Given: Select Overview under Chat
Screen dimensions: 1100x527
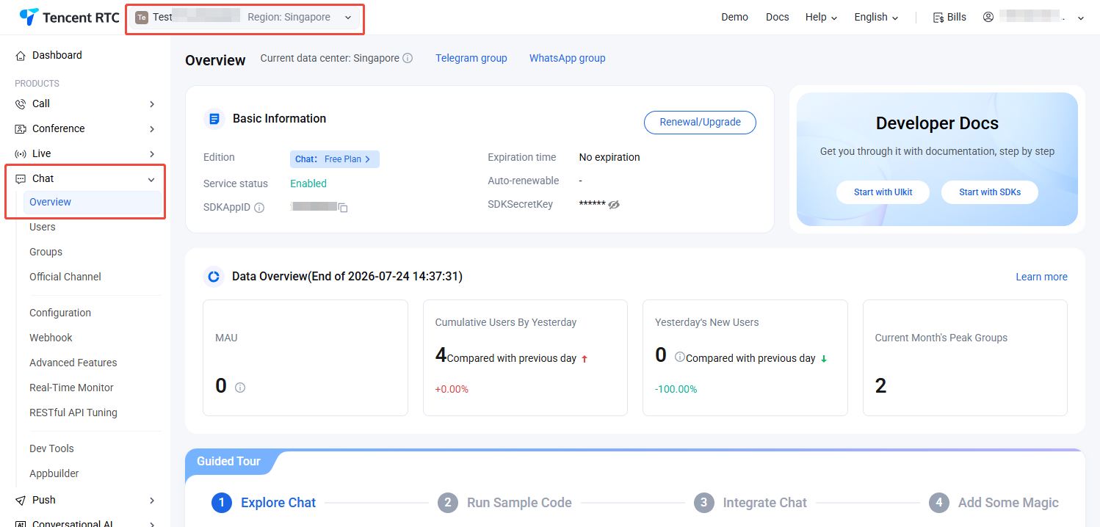Looking at the screenshot, I should pyautogui.click(x=93, y=202).
